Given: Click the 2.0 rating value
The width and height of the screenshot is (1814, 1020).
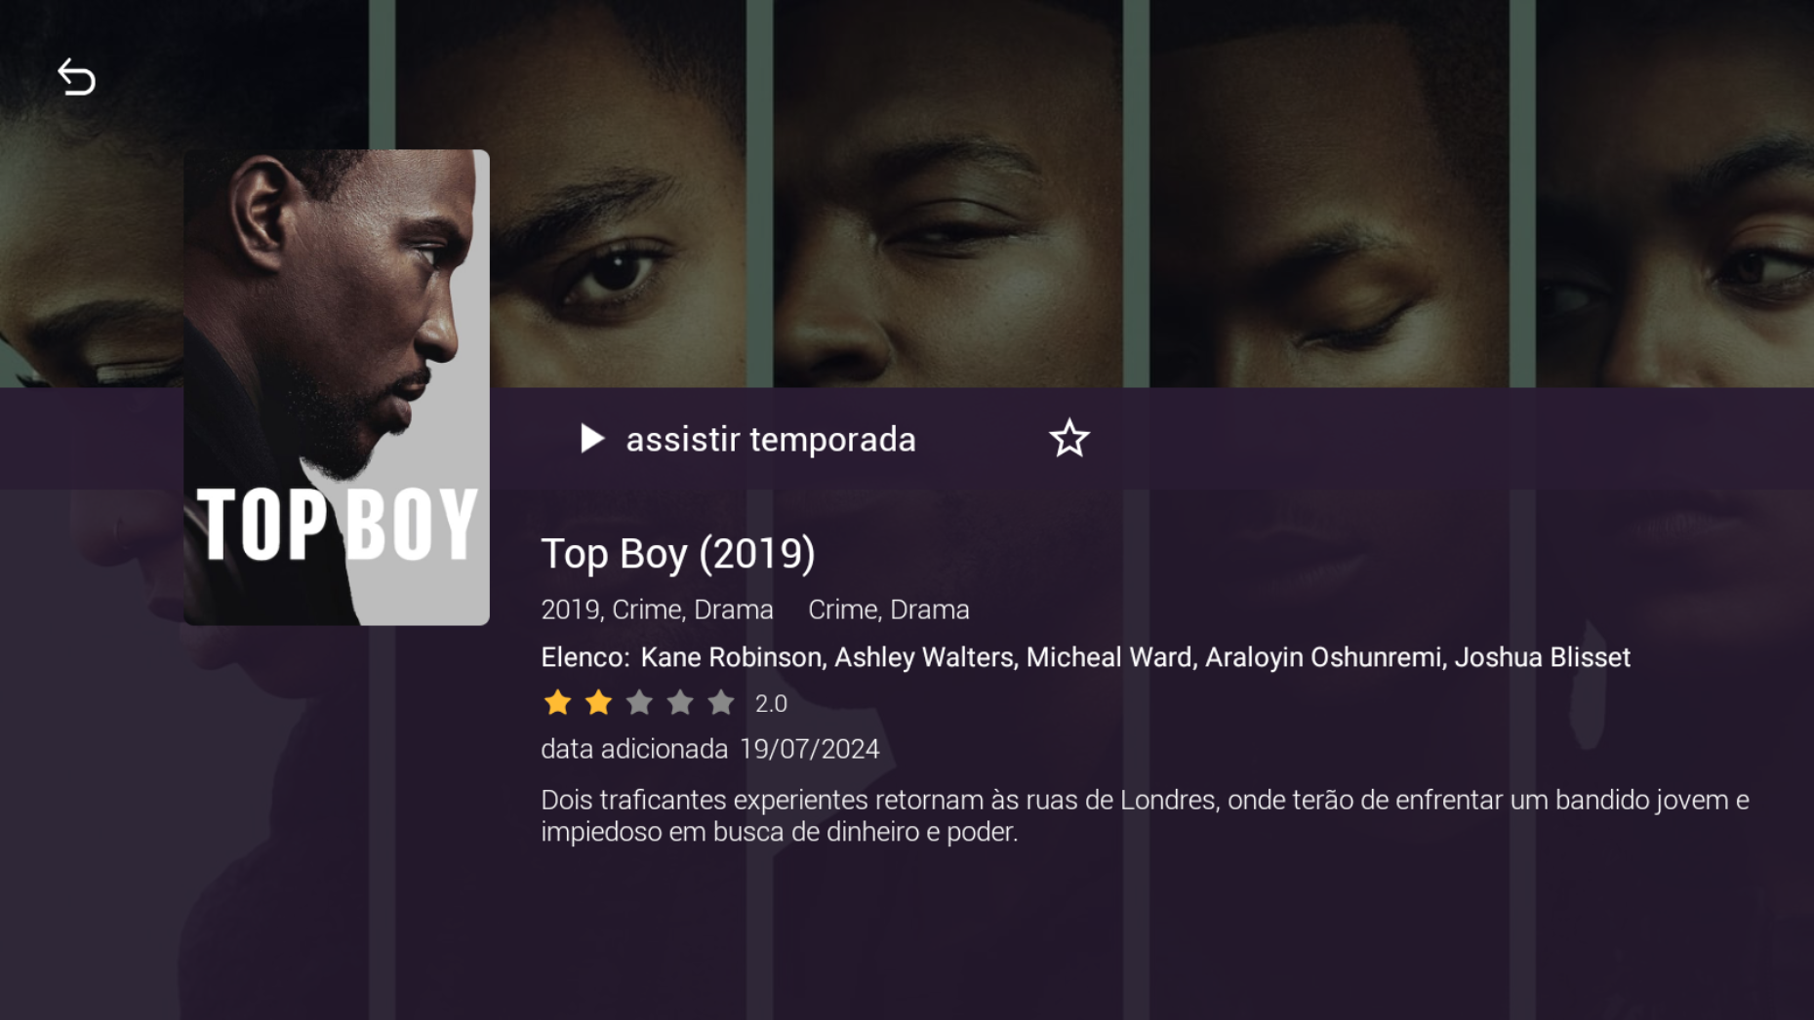Looking at the screenshot, I should click(771, 704).
